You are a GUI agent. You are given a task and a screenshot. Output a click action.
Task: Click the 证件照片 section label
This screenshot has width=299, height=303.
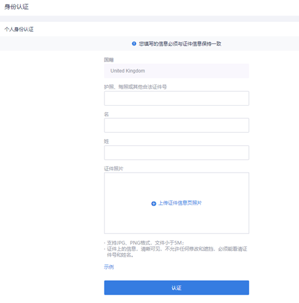pos(114,168)
